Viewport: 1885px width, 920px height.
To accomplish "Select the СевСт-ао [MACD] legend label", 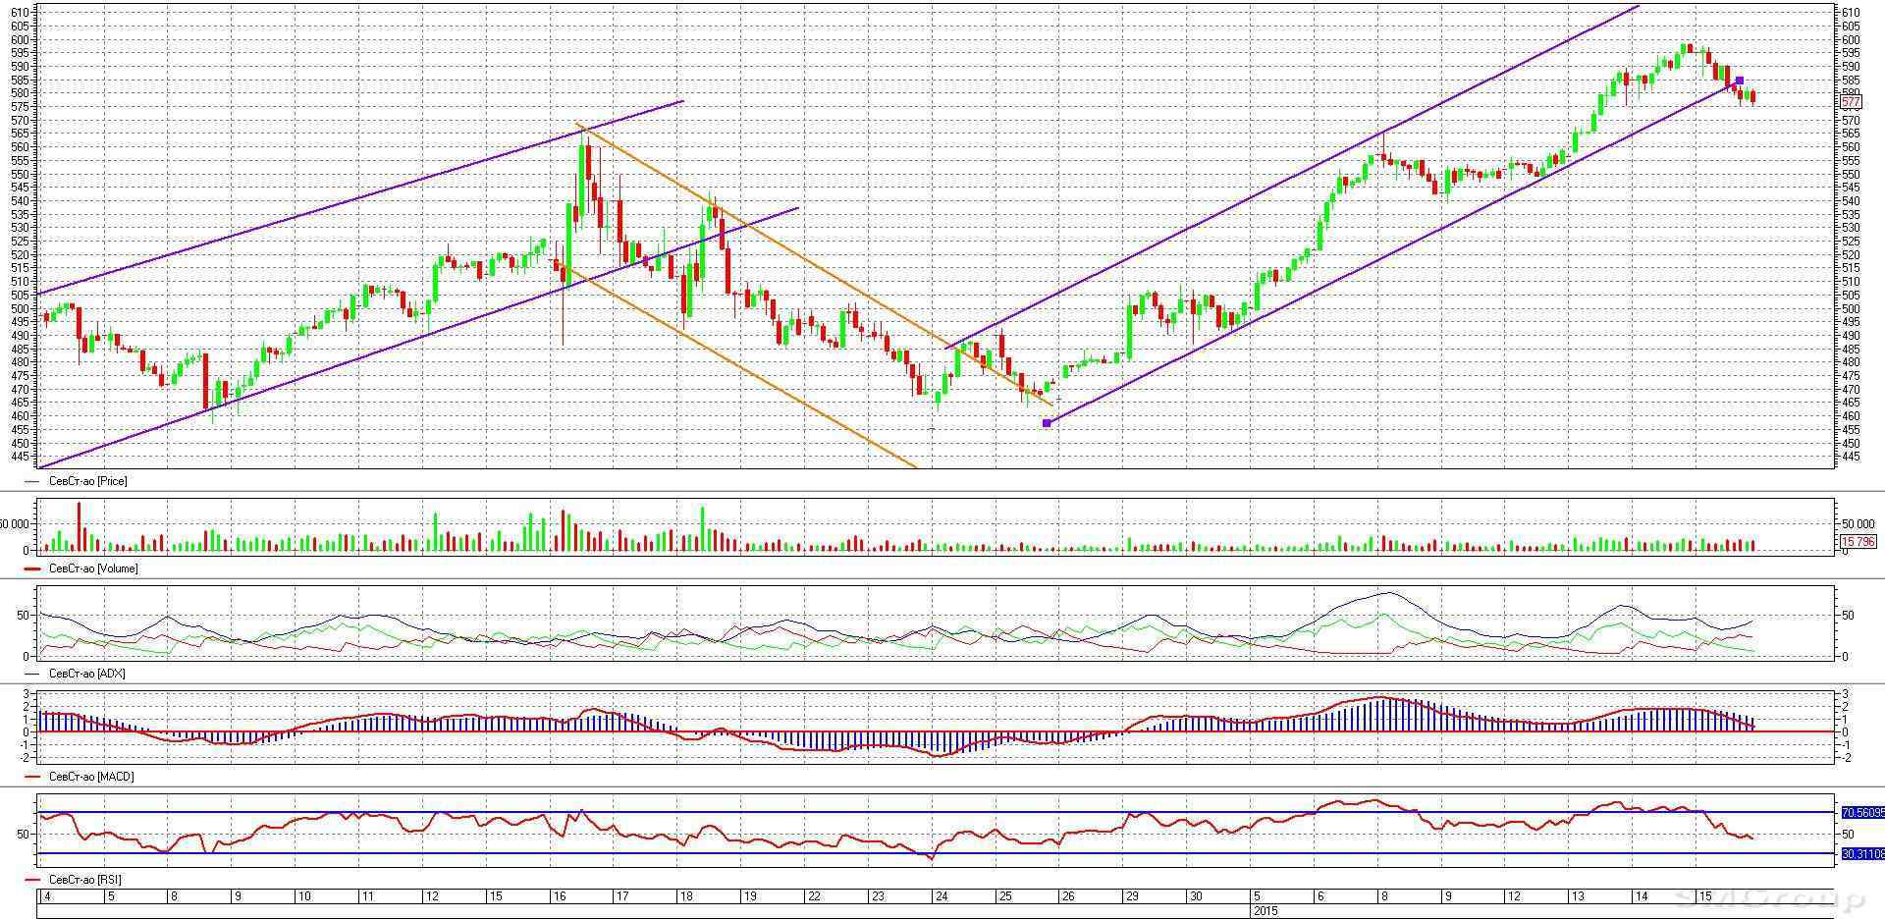I will point(90,777).
